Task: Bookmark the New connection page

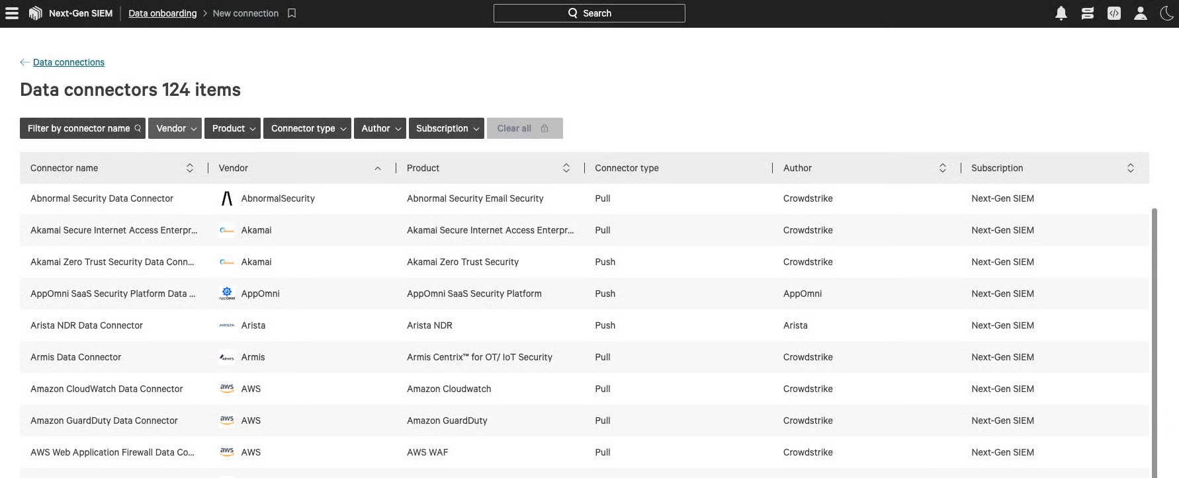Action: tap(292, 13)
